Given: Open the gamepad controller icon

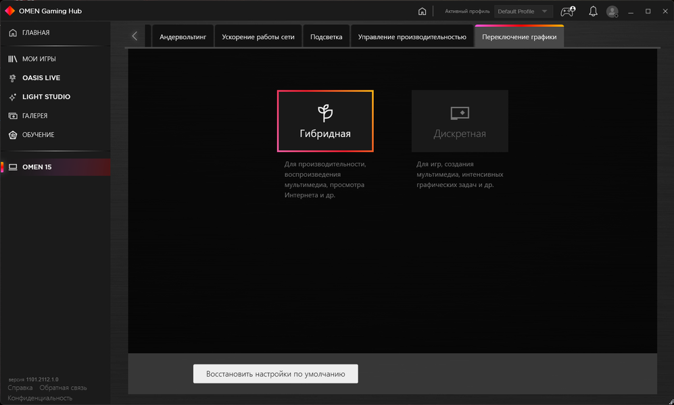Looking at the screenshot, I should [568, 11].
